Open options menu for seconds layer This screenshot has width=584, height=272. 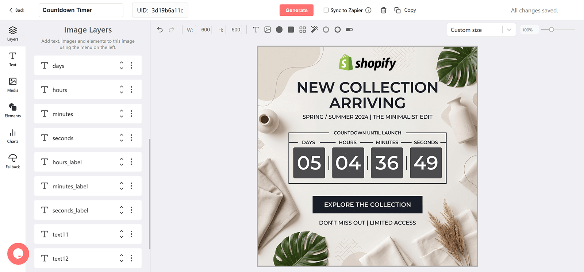click(131, 138)
